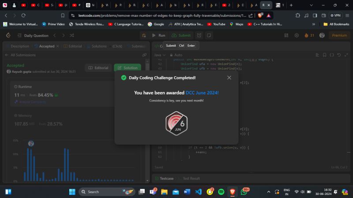The width and height of the screenshot is (353, 198).
Task: Show more bookmarks chevron
Action: [x=314, y=24]
